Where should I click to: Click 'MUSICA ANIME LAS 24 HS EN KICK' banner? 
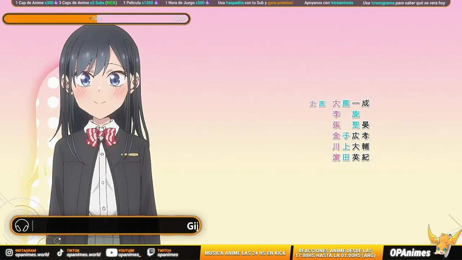(x=245, y=253)
